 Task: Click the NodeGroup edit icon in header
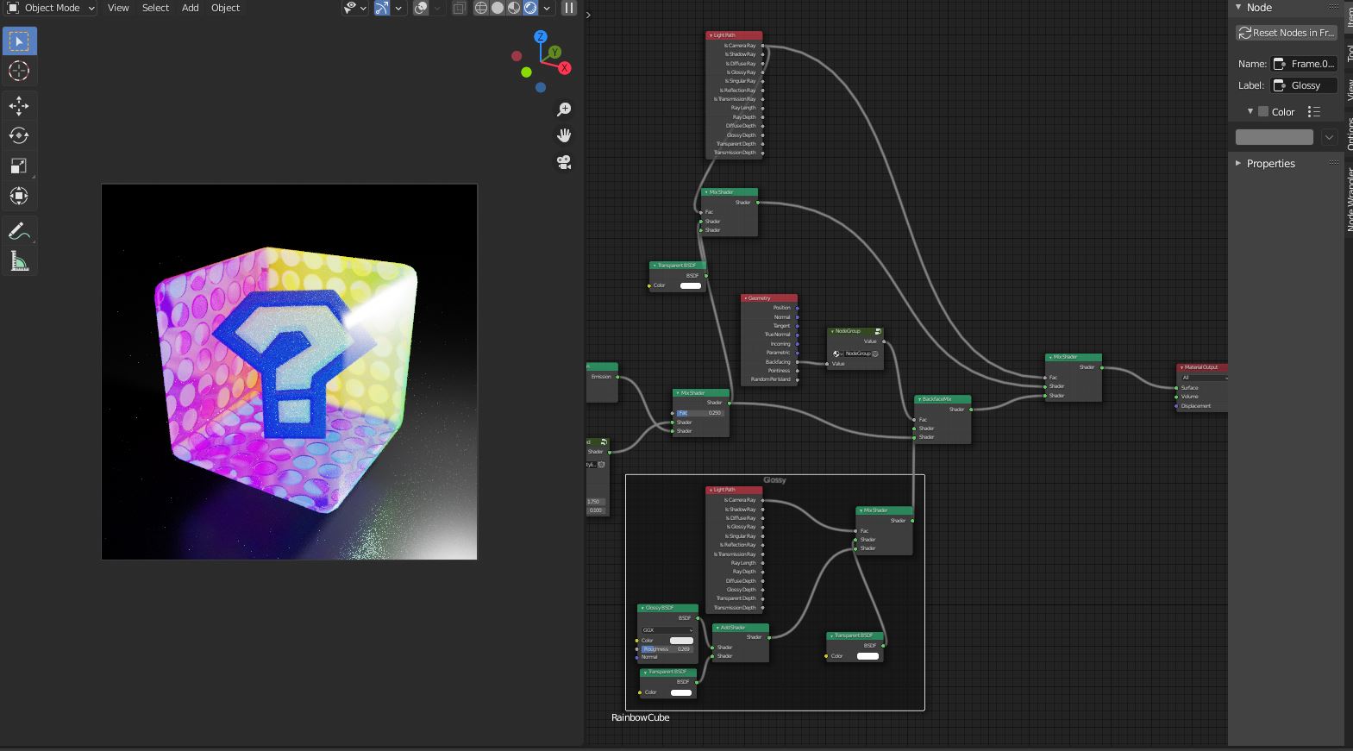coord(878,331)
